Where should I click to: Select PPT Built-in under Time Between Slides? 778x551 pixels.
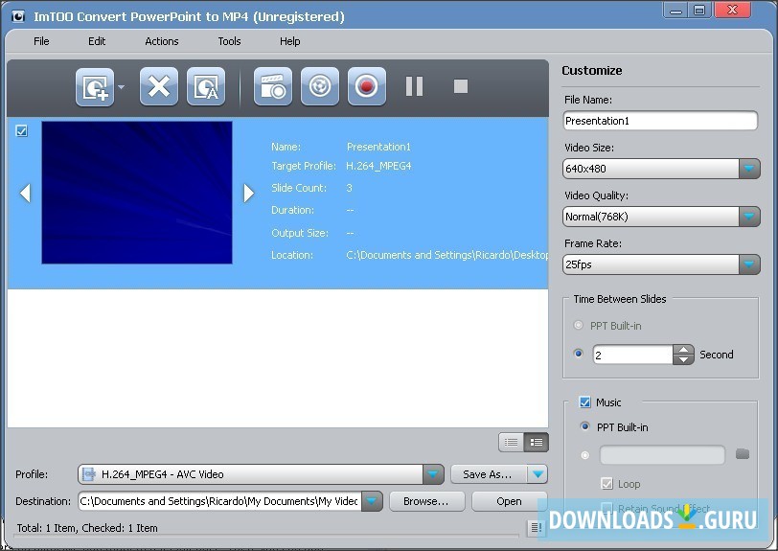click(578, 326)
